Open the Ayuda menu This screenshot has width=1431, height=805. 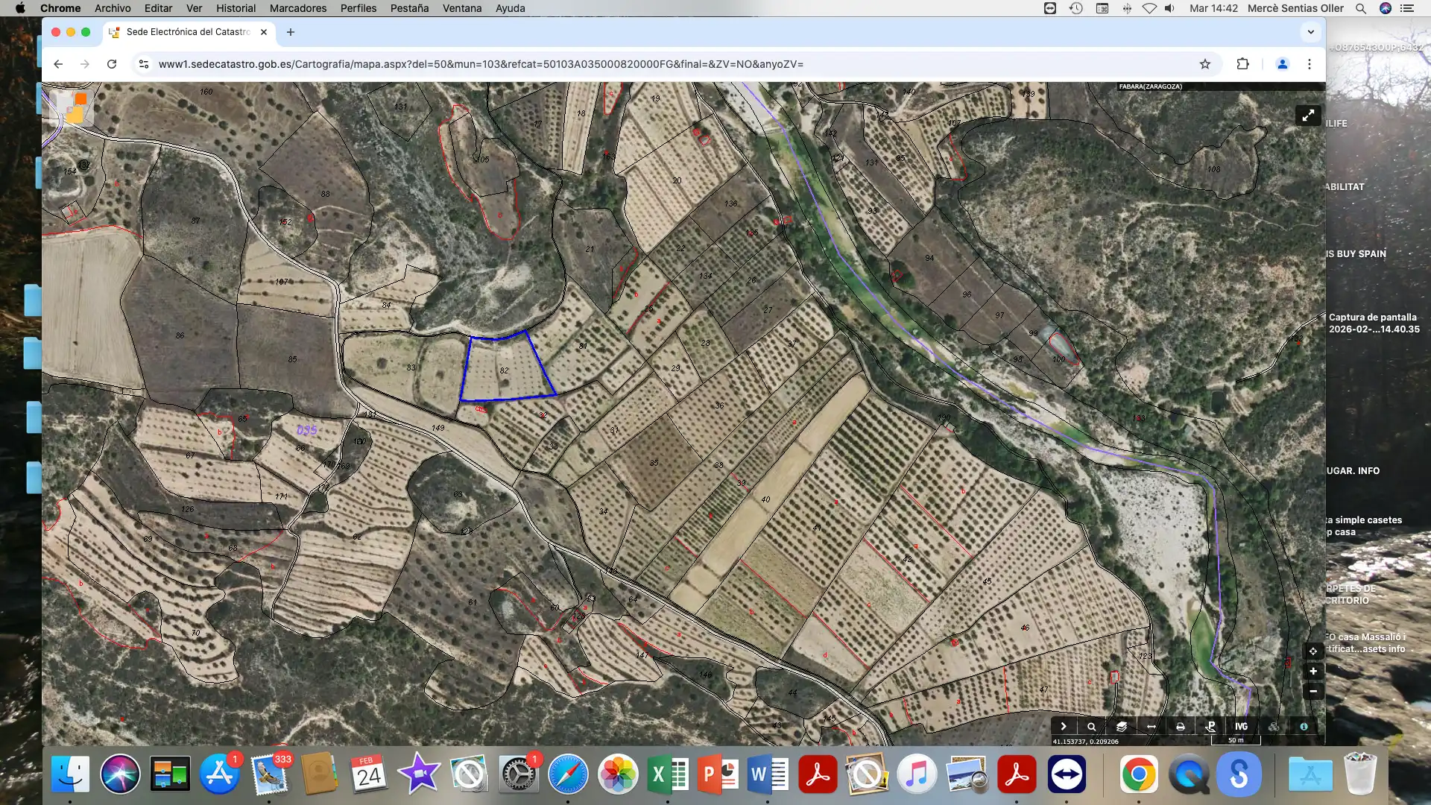[511, 8]
